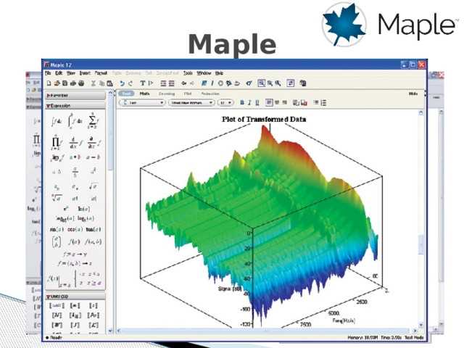
Task: Click the Memory readout in the status bar
Action: pos(362,337)
